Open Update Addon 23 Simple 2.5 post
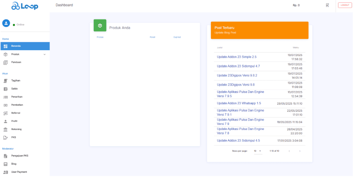This screenshot has width=354, height=179. click(x=237, y=57)
